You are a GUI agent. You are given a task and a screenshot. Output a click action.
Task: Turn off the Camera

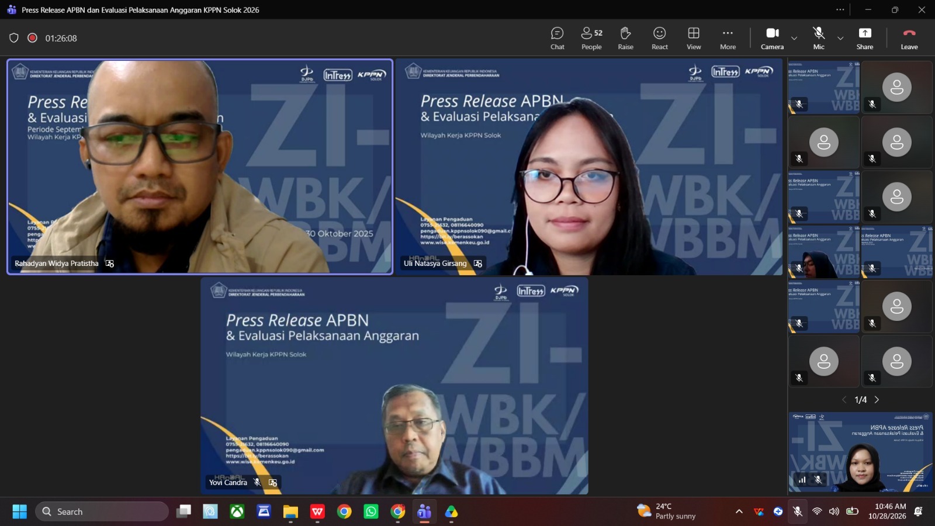(772, 38)
